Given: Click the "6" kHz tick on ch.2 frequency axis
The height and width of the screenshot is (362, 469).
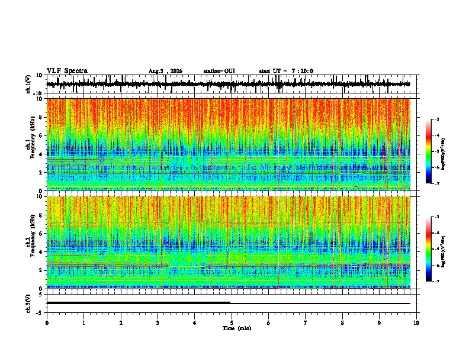Looking at the screenshot, I should point(41,234).
